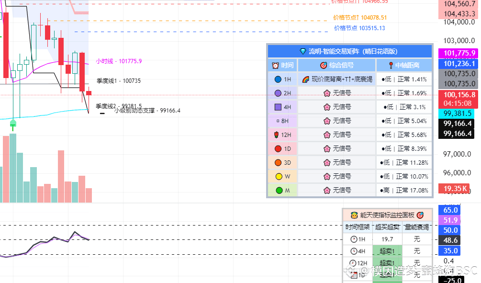Click the flower icon in 12H signal cell
Image resolution: width=481 pixels, height=283 pixels.
pyautogui.click(x=327, y=135)
